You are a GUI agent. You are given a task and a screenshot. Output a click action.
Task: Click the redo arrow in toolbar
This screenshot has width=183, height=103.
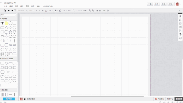tap(12, 11)
